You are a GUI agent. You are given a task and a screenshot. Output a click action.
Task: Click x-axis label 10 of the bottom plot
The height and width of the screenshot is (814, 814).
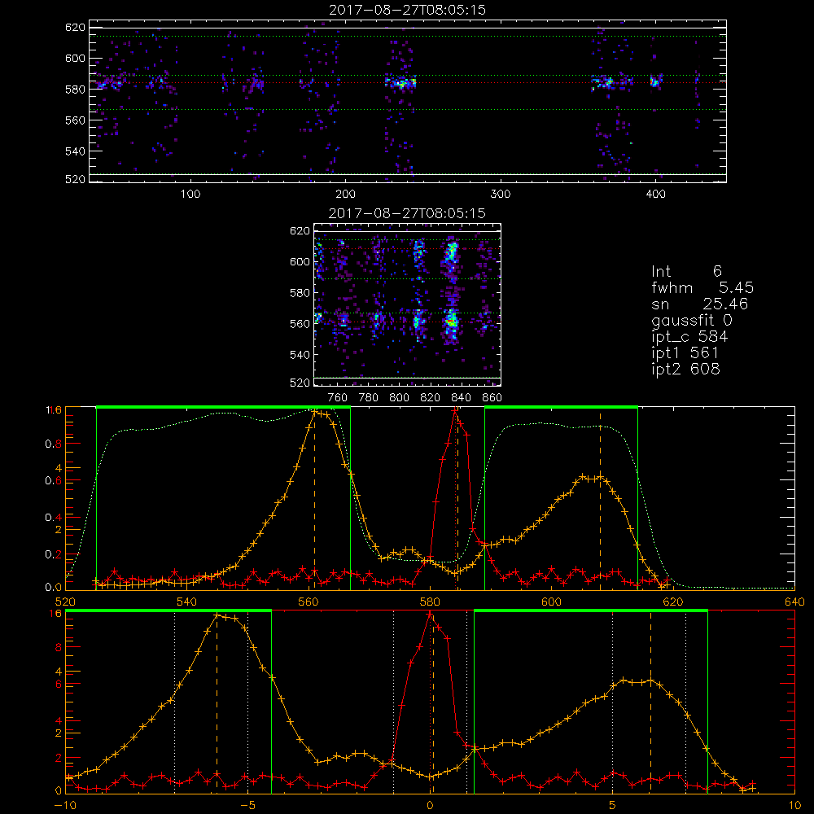click(794, 806)
